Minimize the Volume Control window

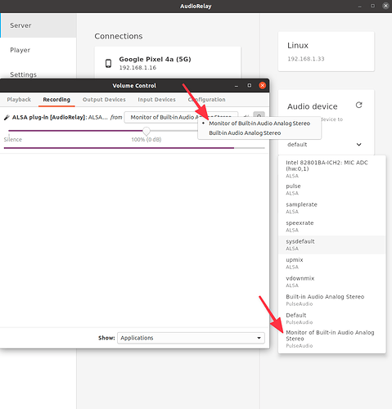coord(237,86)
